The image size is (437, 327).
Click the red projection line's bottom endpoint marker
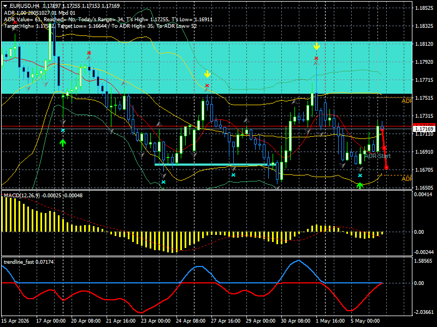386,168
